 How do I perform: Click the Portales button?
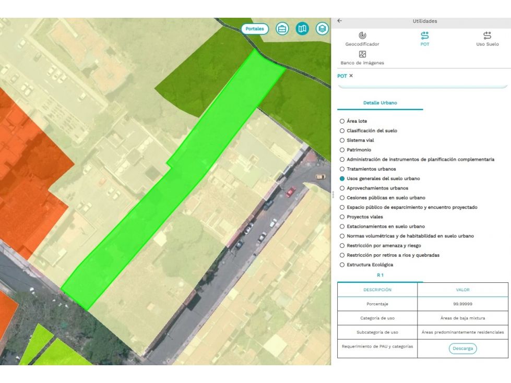click(x=255, y=29)
